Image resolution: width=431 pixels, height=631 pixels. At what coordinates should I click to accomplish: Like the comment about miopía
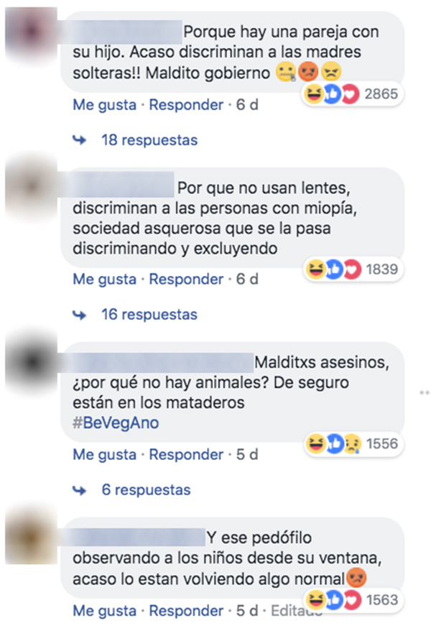[105, 280]
